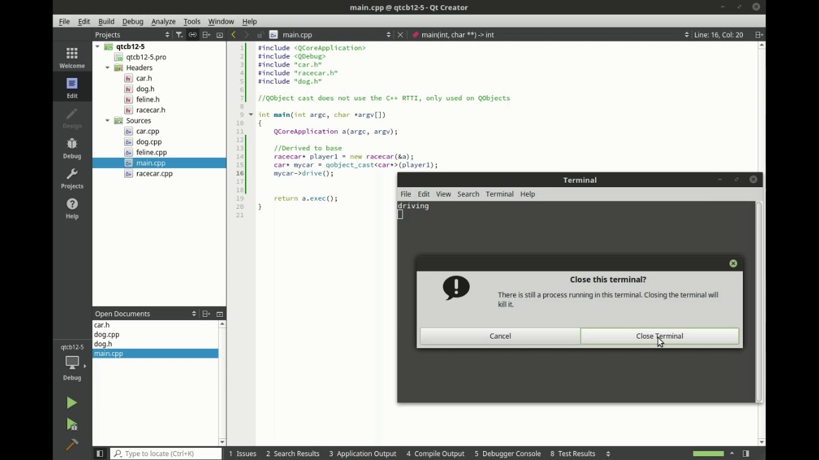Screen dimensions: 819x460
Task: Open the Terminal window's Search menu
Action: pos(468,194)
